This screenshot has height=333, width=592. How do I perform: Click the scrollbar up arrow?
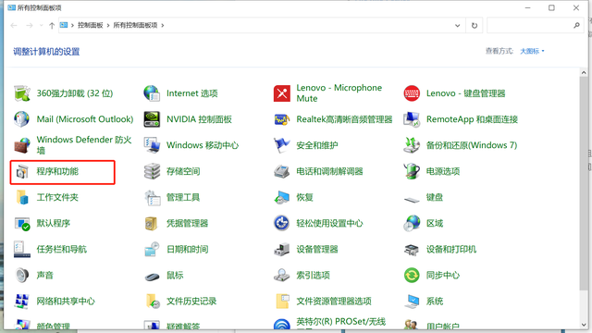click(584, 72)
